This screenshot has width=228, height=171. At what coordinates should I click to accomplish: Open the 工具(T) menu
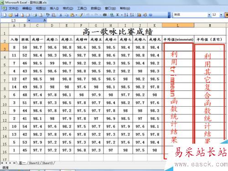(x=82, y=8)
